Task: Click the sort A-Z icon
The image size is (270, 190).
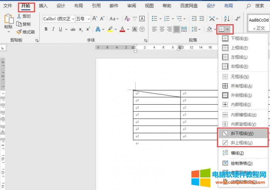Action: click(226, 18)
